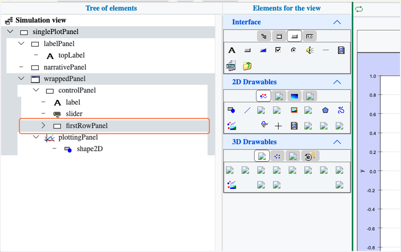The width and height of the screenshot is (401, 252).
Task: Select the wrappedPanel tree row
Action: tap(64, 79)
